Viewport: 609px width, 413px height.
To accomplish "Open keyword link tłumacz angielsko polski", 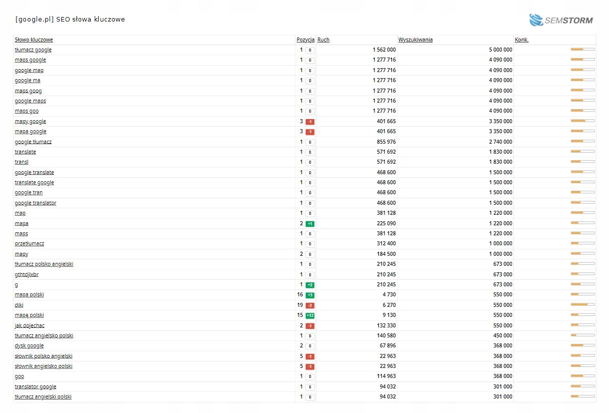I will point(44,336).
